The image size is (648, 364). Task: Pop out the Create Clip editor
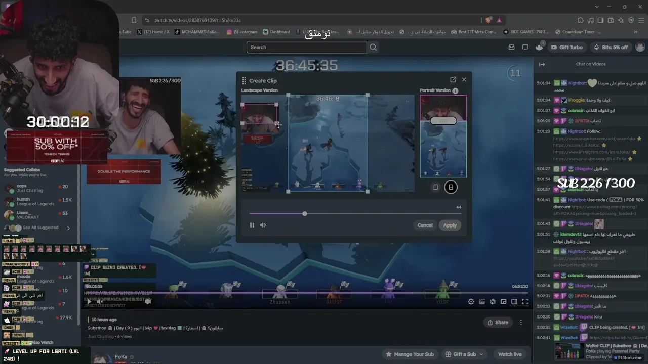453,79
